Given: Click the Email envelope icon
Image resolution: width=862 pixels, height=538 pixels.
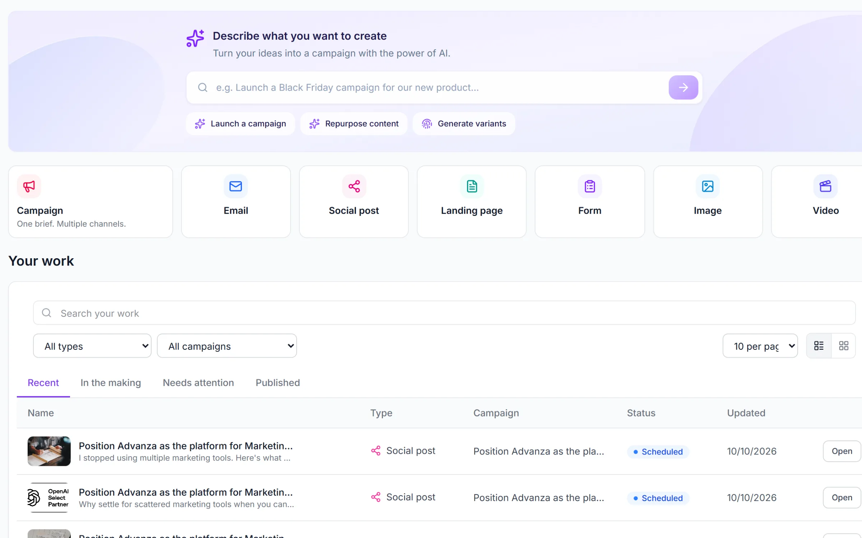Looking at the screenshot, I should click(236, 186).
